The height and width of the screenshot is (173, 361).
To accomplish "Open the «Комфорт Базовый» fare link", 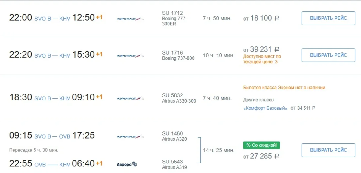I will point(265,108).
